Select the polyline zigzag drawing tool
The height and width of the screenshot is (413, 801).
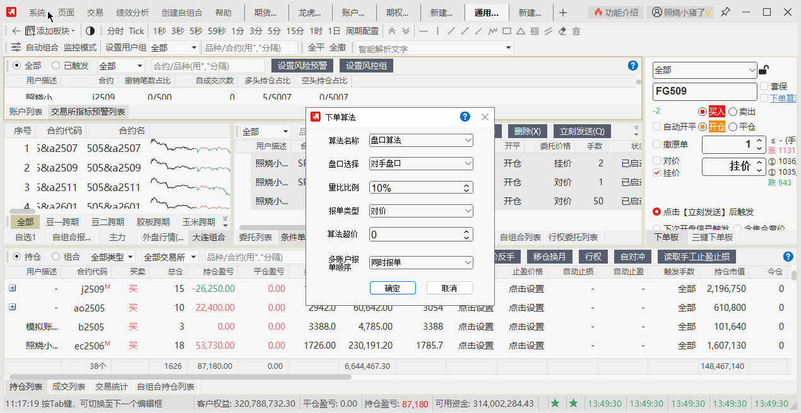492,31
